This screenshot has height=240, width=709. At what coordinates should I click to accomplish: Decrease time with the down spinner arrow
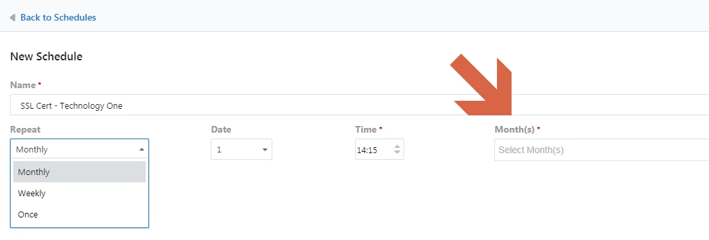click(x=397, y=152)
